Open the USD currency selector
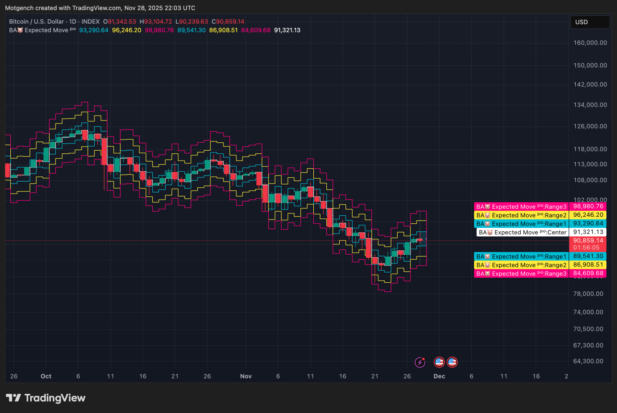The height and width of the screenshot is (413, 617). click(x=589, y=22)
